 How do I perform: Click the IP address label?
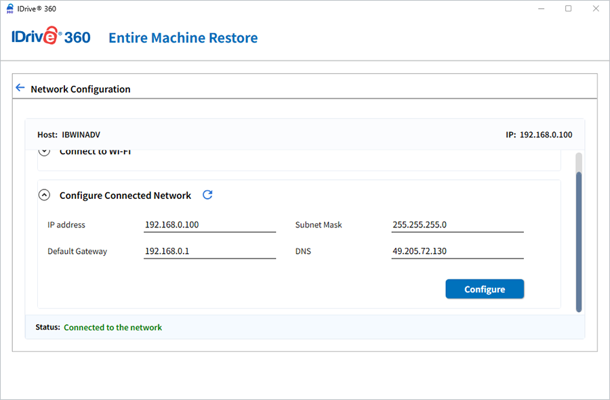(66, 225)
